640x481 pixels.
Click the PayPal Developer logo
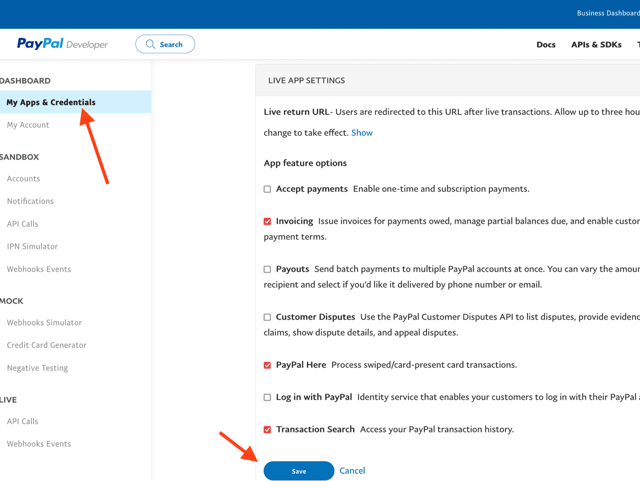coord(62,44)
